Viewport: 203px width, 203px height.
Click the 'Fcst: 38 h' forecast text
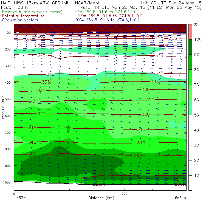[x=14, y=7]
